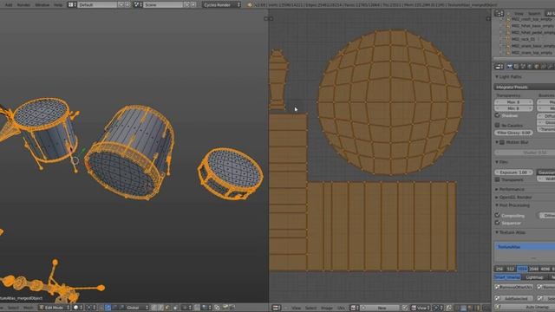Select MID_rack_01 in the outliner

[523, 39]
